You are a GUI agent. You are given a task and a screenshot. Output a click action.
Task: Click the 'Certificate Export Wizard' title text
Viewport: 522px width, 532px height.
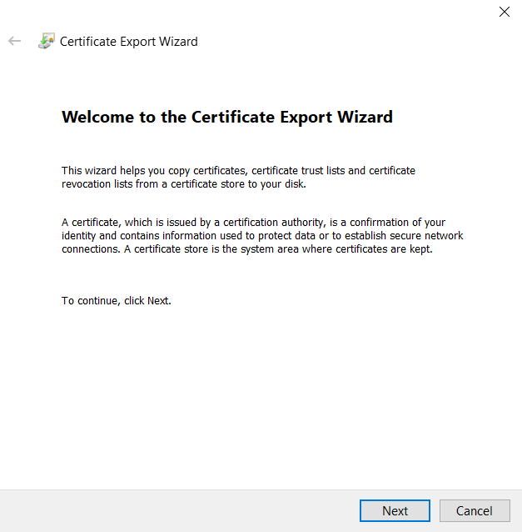click(x=129, y=42)
